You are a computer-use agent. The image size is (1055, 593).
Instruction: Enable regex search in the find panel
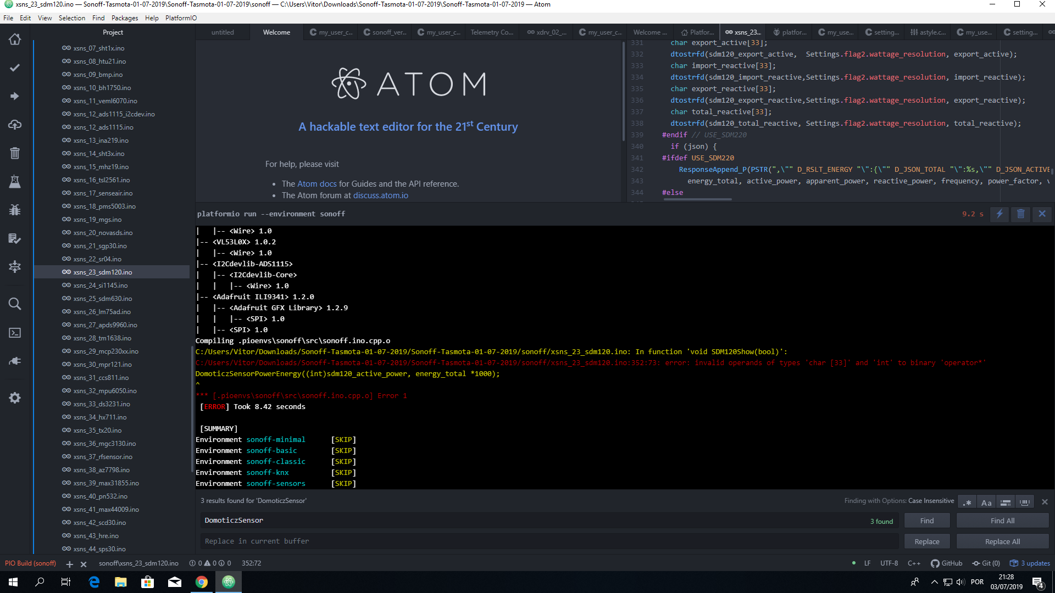[968, 501]
